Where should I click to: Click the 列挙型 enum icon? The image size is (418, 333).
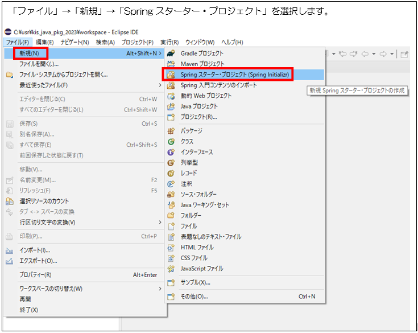pyautogui.click(x=171, y=162)
